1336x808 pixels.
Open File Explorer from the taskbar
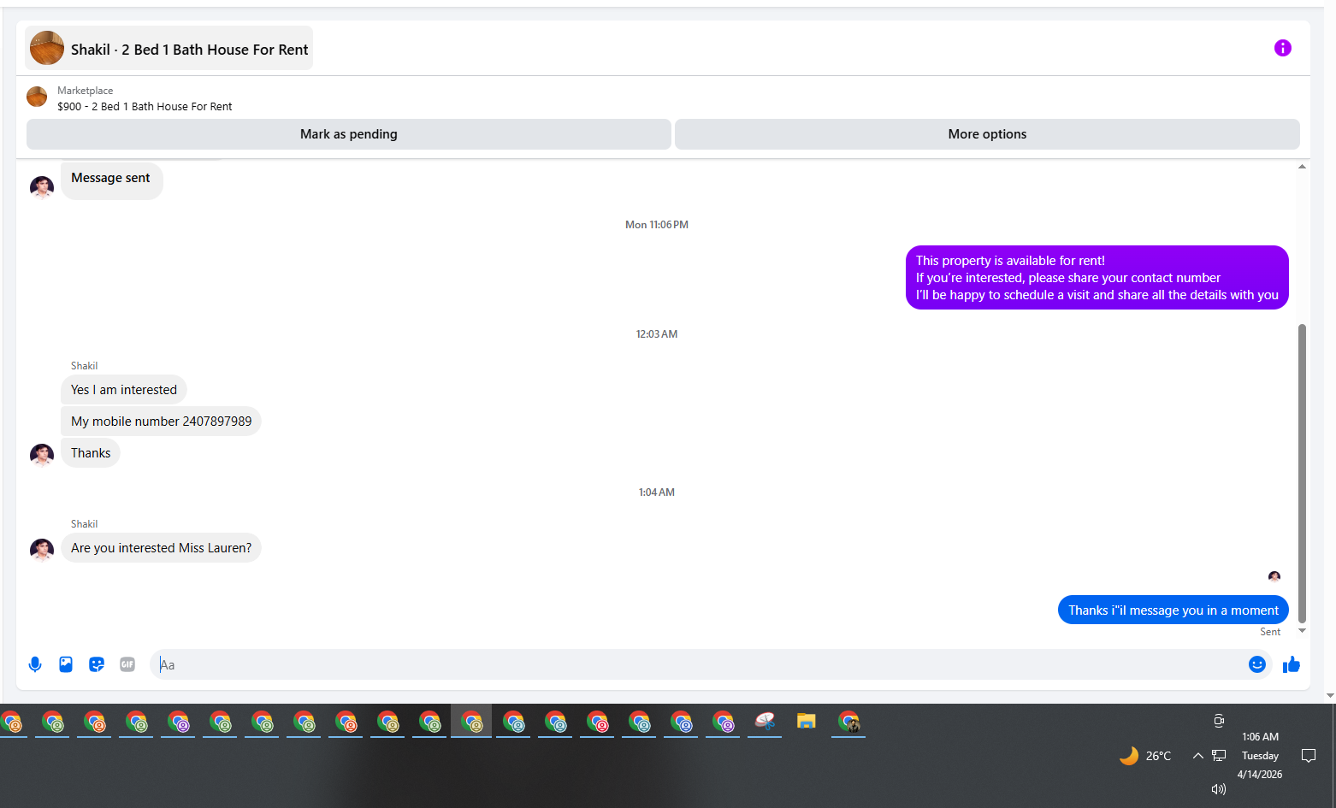(806, 722)
